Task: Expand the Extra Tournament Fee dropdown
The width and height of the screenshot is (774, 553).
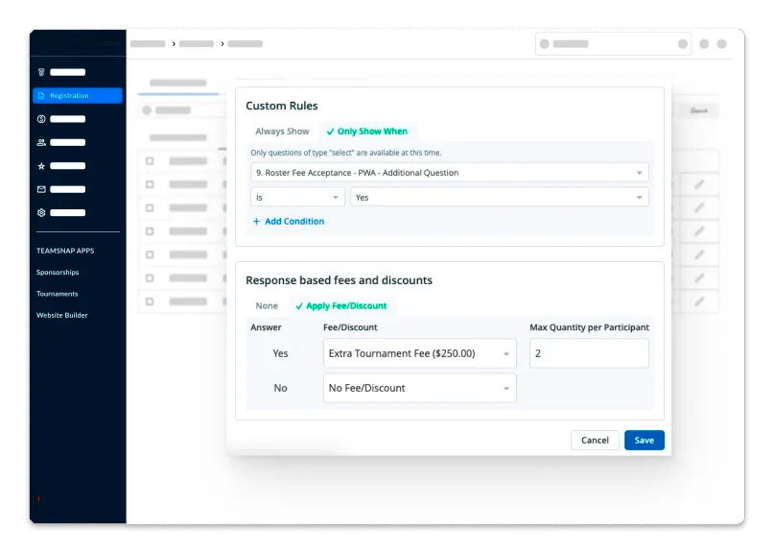Action: (x=419, y=353)
